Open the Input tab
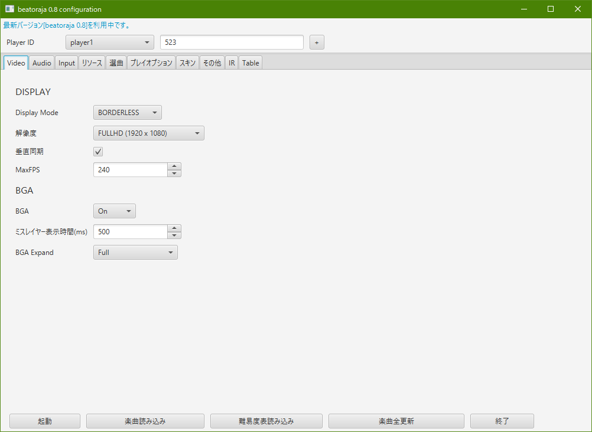 66,63
